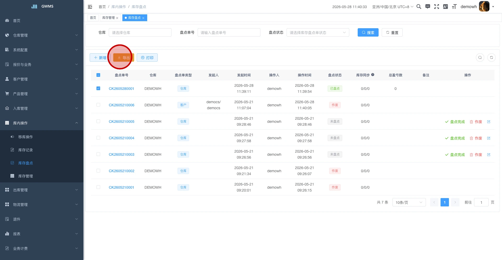Open 库存记录 in the sidebar
The height and width of the screenshot is (260, 502).
click(x=42, y=150)
